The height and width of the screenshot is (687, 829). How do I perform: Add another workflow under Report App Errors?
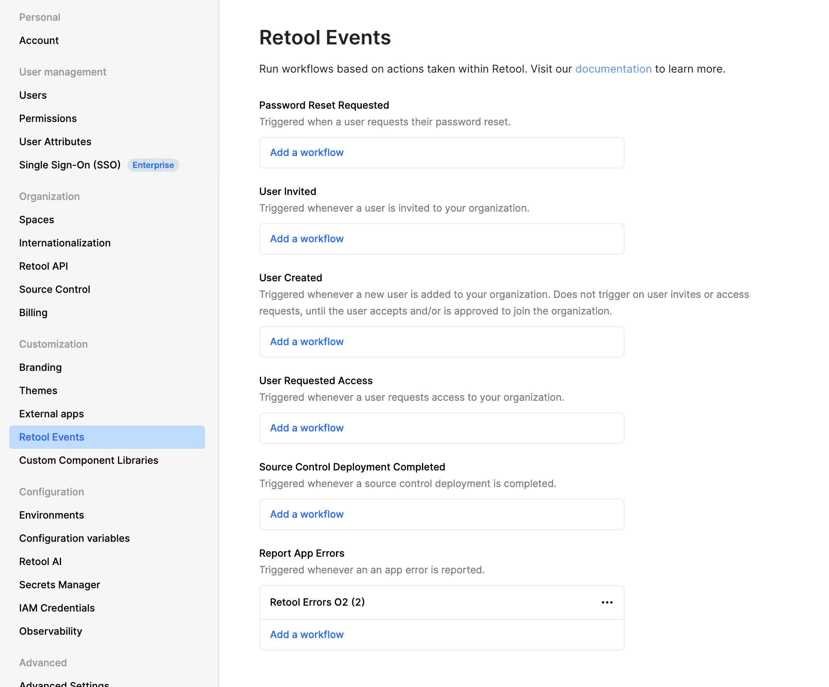pos(307,635)
